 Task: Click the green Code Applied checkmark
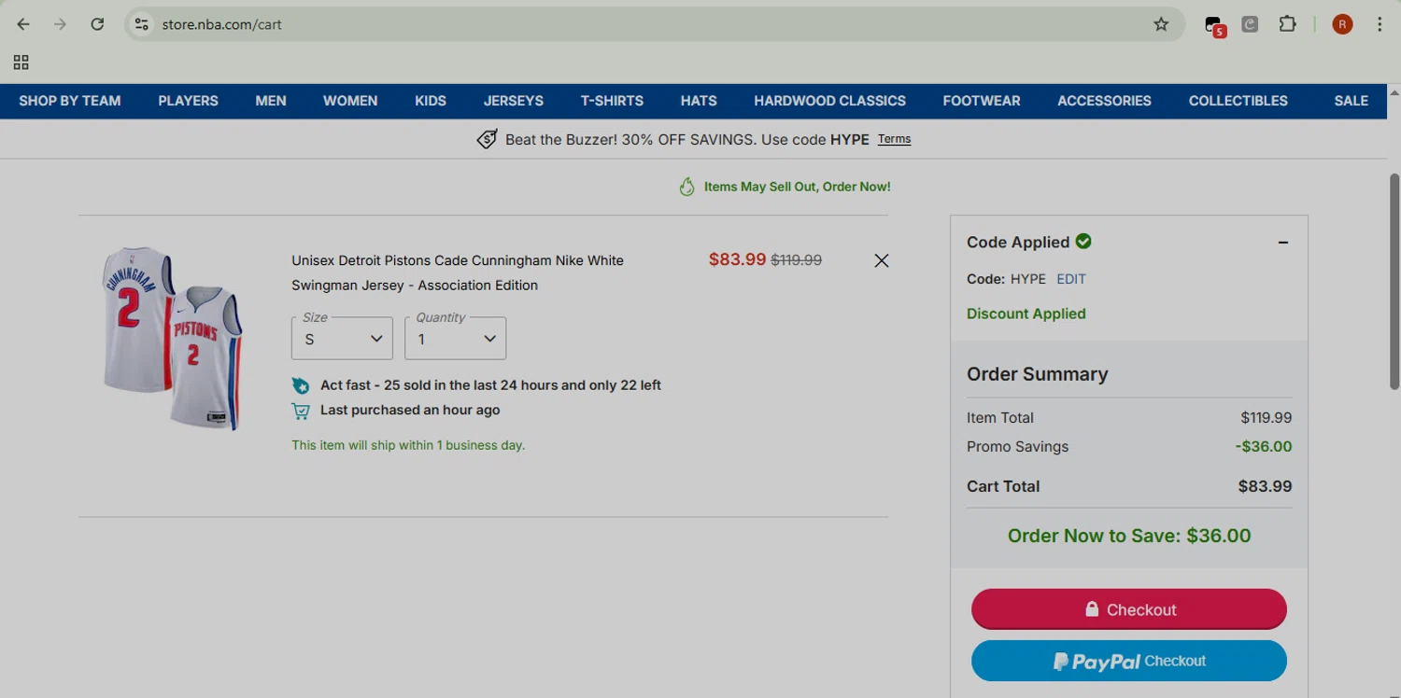click(1083, 242)
